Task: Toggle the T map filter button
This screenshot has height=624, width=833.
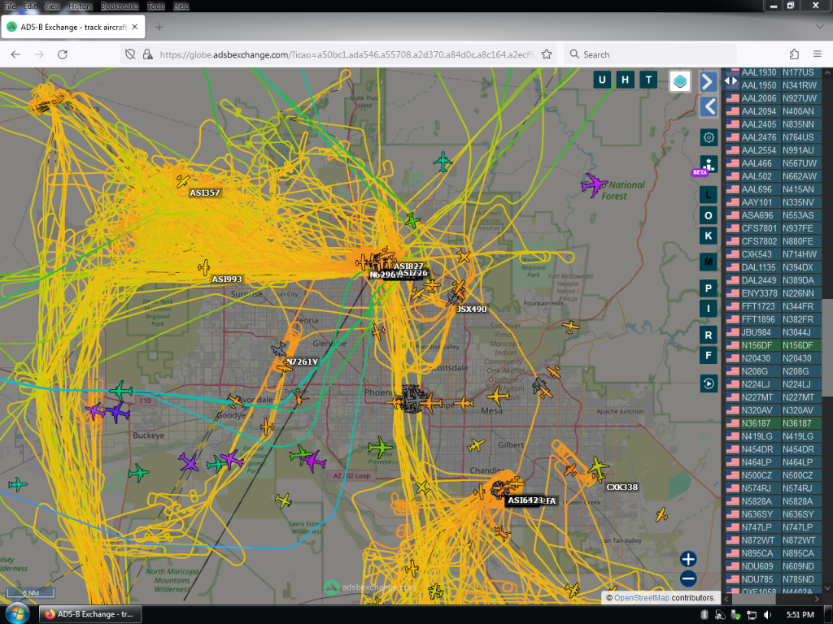Action: pos(648,80)
